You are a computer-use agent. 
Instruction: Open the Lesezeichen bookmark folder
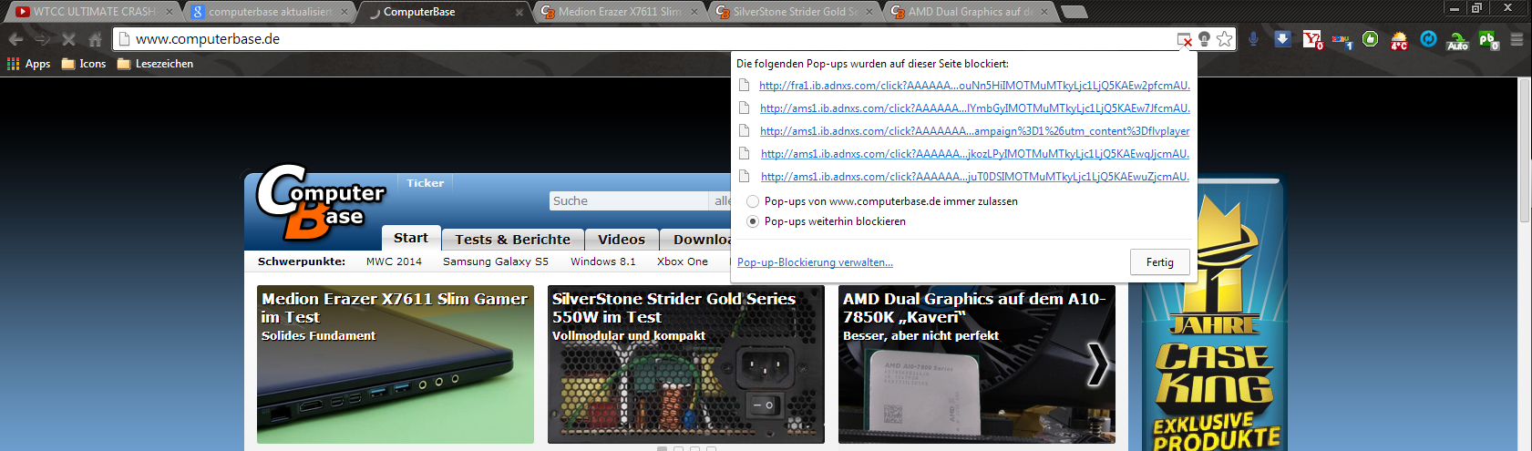click(155, 64)
